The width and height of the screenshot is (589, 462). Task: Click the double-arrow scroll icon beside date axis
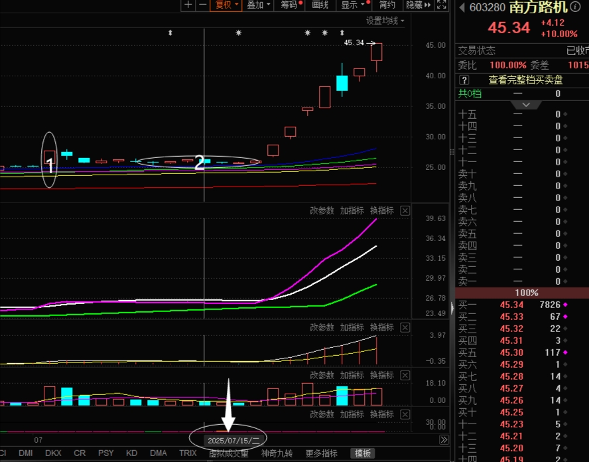click(x=444, y=440)
